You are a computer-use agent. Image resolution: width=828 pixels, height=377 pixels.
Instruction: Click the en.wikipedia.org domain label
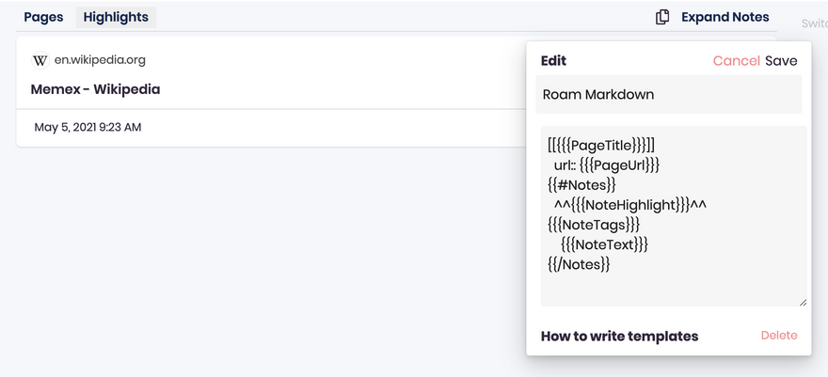(100, 60)
